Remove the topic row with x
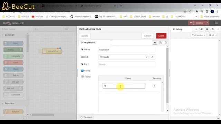This screenshot has width=221, height=124. click(154, 86)
